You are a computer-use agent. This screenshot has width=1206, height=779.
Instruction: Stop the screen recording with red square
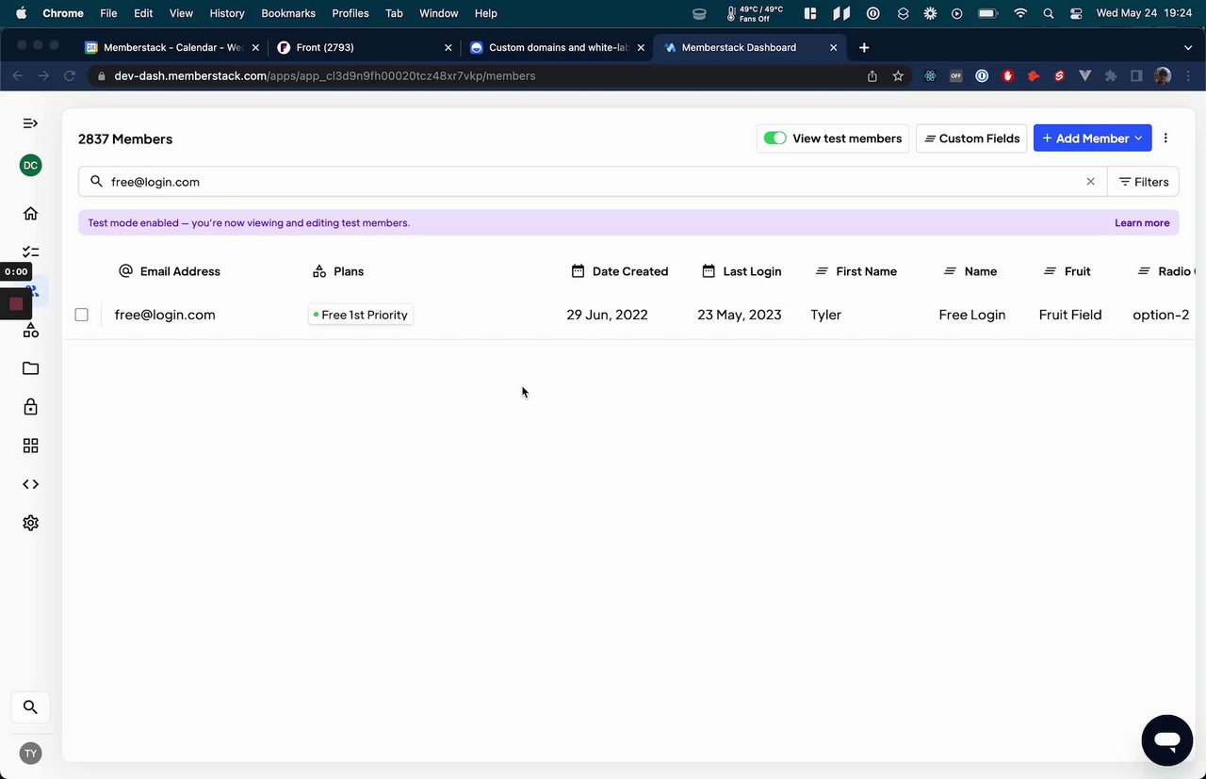coord(16,303)
